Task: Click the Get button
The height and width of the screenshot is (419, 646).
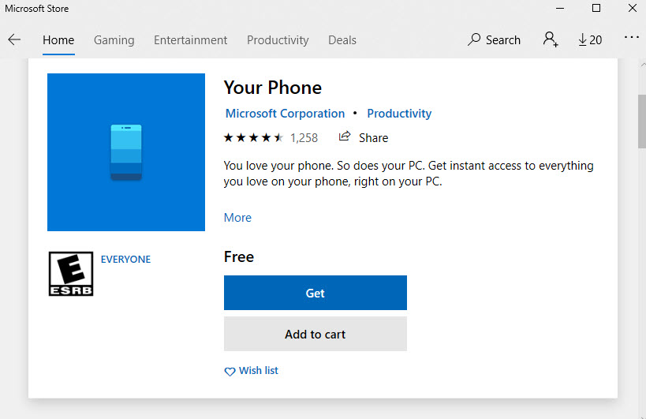Action: (316, 293)
